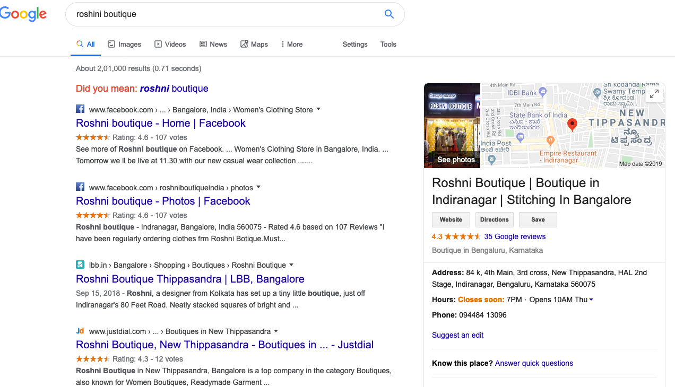Click 'Closes soon:' hours text
Viewport: 675px width, 387px height.
(x=481, y=300)
